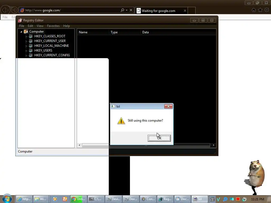
Task: Collapse the Computer tree node
Action: pos(21,32)
